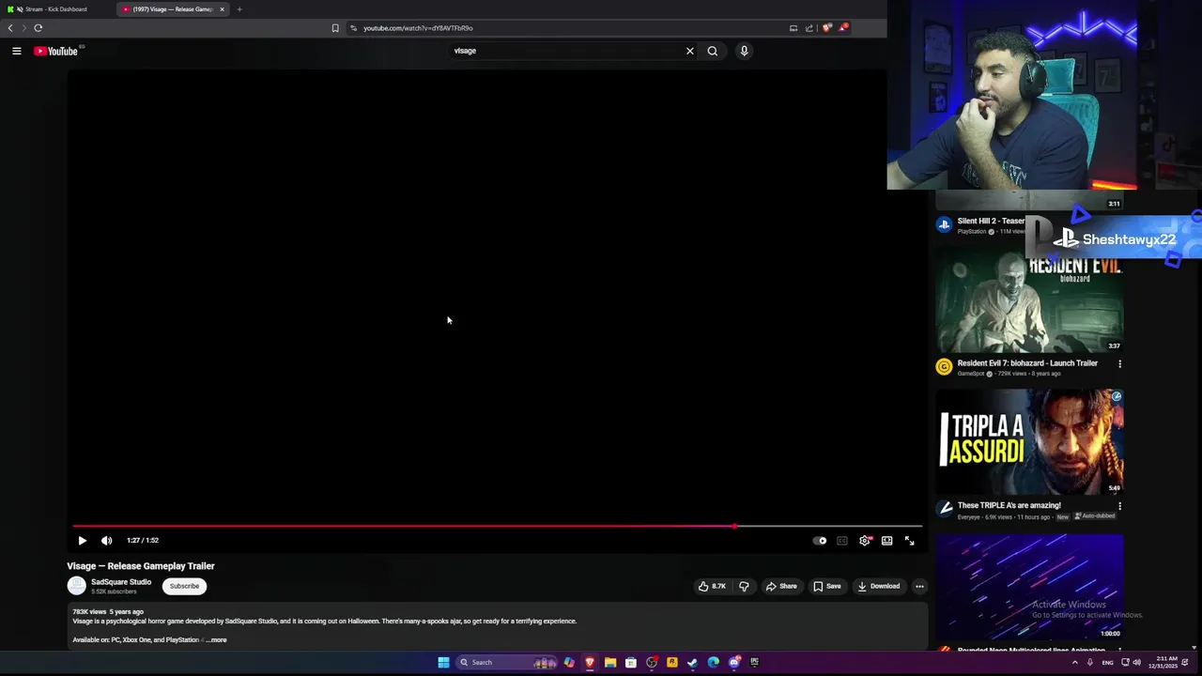The width and height of the screenshot is (1202, 676).
Task: Open Steam from the taskbar
Action: coord(693,663)
